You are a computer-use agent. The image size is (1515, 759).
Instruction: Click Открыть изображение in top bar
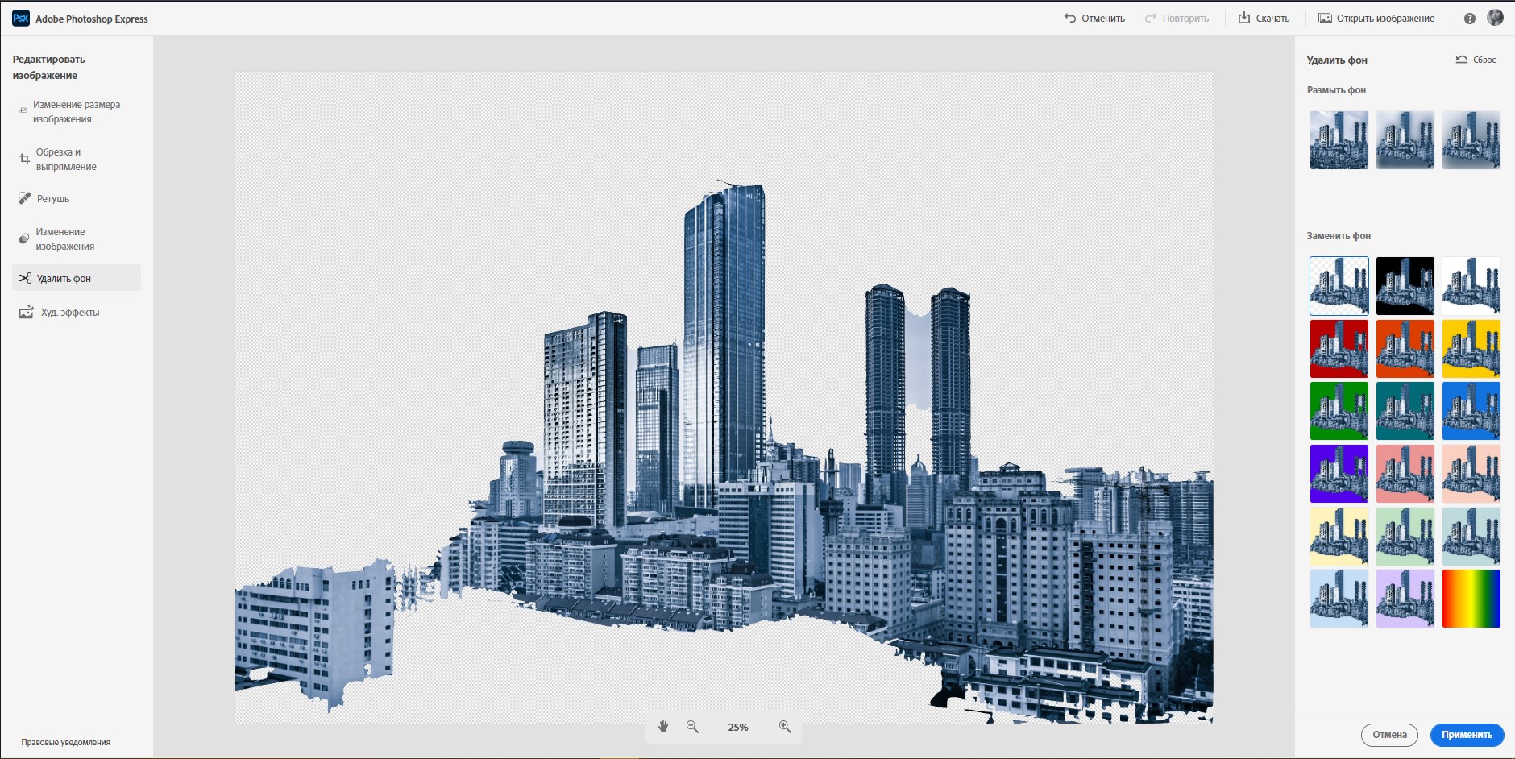pyautogui.click(x=1376, y=19)
